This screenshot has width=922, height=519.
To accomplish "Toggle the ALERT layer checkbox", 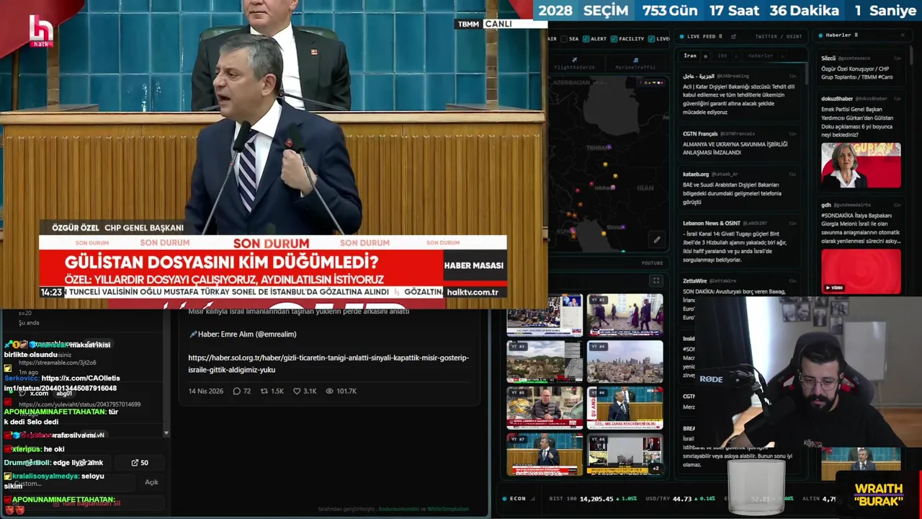I will click(586, 39).
